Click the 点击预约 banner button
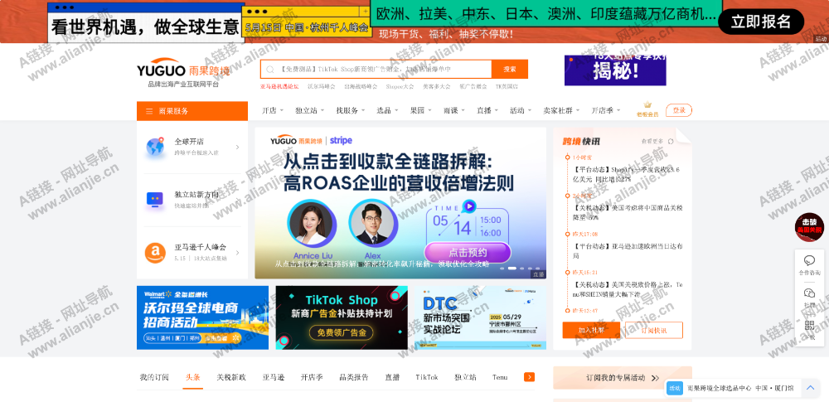This screenshot has height=402, width=829. tap(468, 252)
